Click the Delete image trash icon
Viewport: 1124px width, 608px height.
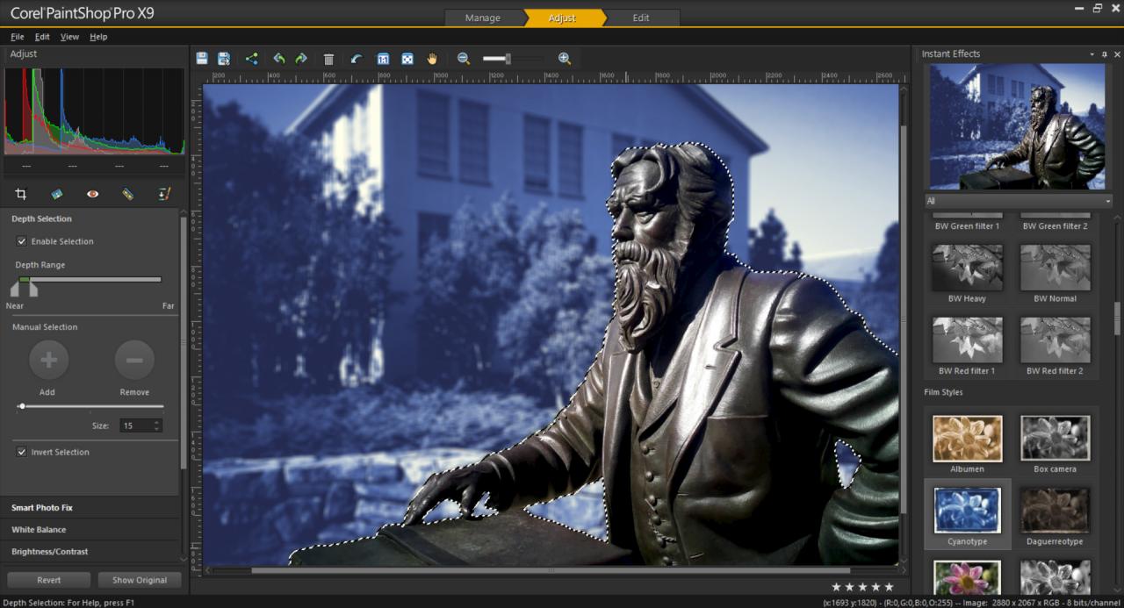pos(328,58)
